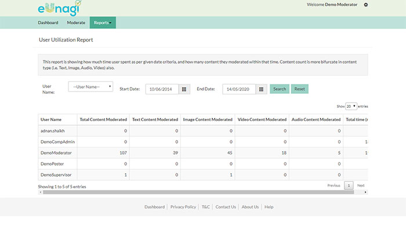The height and width of the screenshot is (252, 406).
Task: Open Privacy Policy link
Action: pyautogui.click(x=183, y=207)
